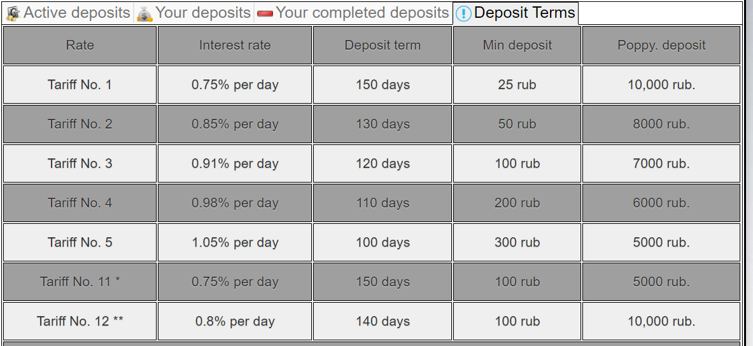Image resolution: width=753 pixels, height=346 pixels.
Task: Select the Tariff No. 2 cell
Action: pyautogui.click(x=80, y=124)
